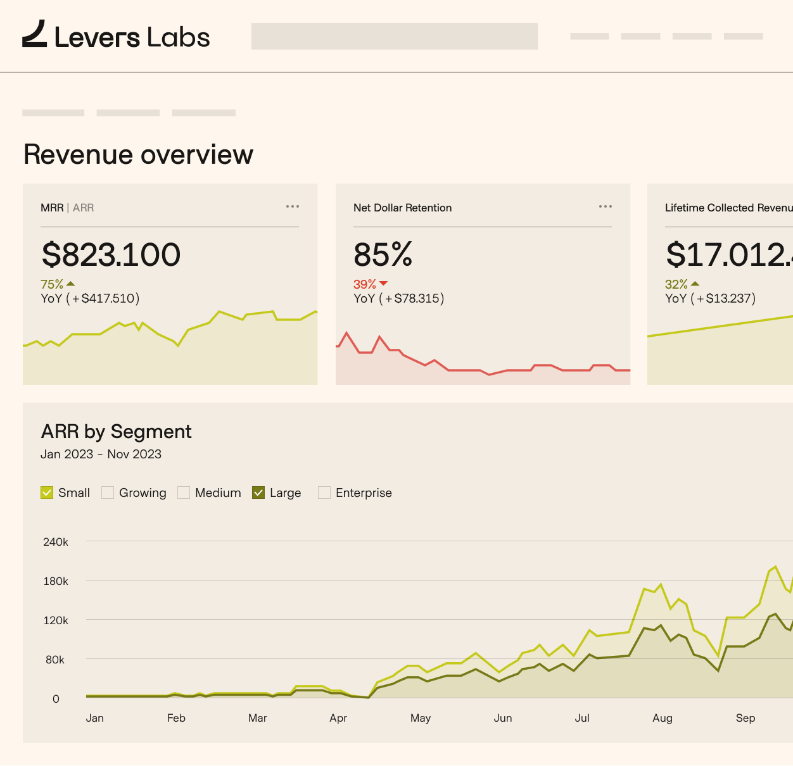
Task: Disable the Large segment checkbox
Action: click(x=258, y=492)
